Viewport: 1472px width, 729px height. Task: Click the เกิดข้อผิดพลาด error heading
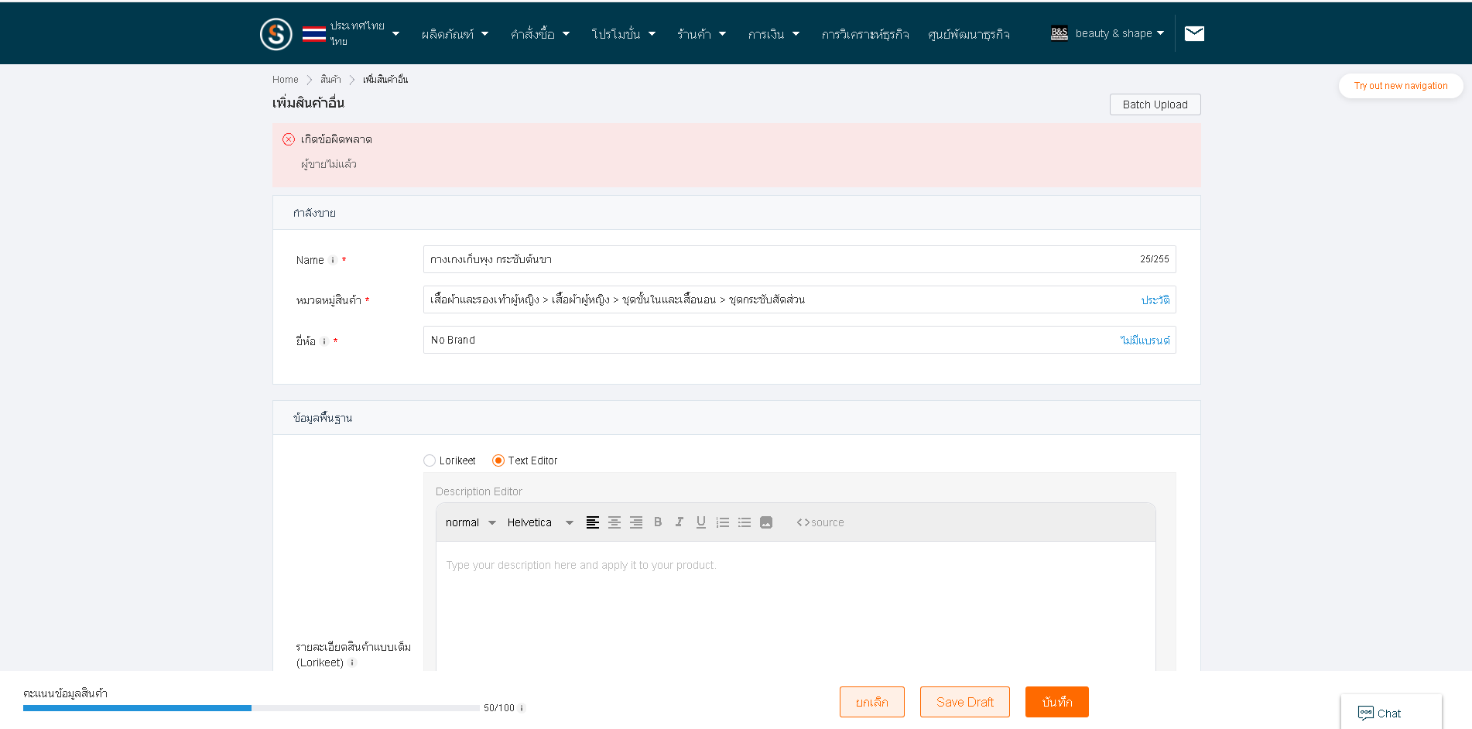tap(337, 139)
